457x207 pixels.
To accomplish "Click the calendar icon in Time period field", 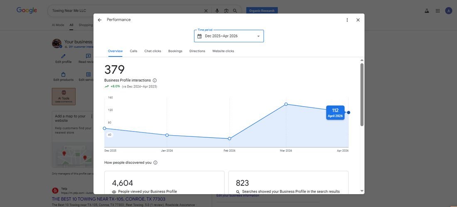I will 199,36.
